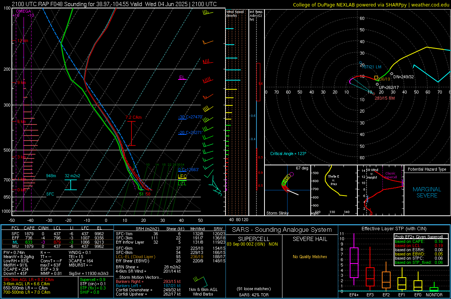451x299 pixels.
Task: Click the SARS: 42% TOR result
Action: [x=254, y=295]
